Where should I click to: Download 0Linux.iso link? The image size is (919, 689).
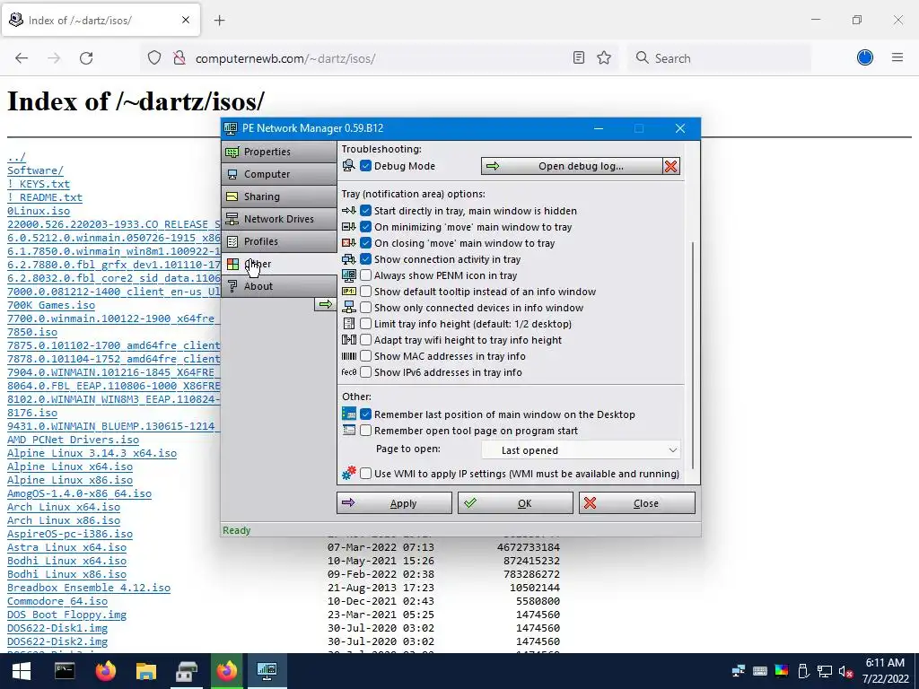(39, 211)
